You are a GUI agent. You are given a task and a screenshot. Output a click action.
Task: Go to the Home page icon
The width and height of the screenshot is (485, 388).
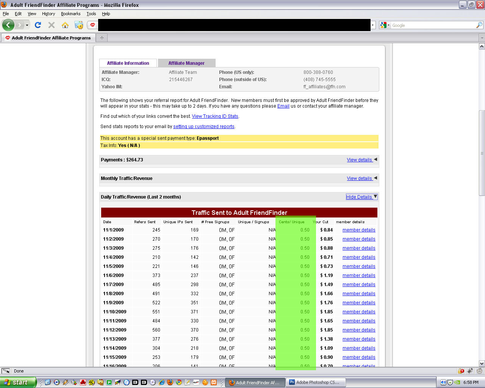pos(65,25)
